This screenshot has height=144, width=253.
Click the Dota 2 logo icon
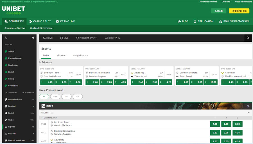(x=43, y=106)
